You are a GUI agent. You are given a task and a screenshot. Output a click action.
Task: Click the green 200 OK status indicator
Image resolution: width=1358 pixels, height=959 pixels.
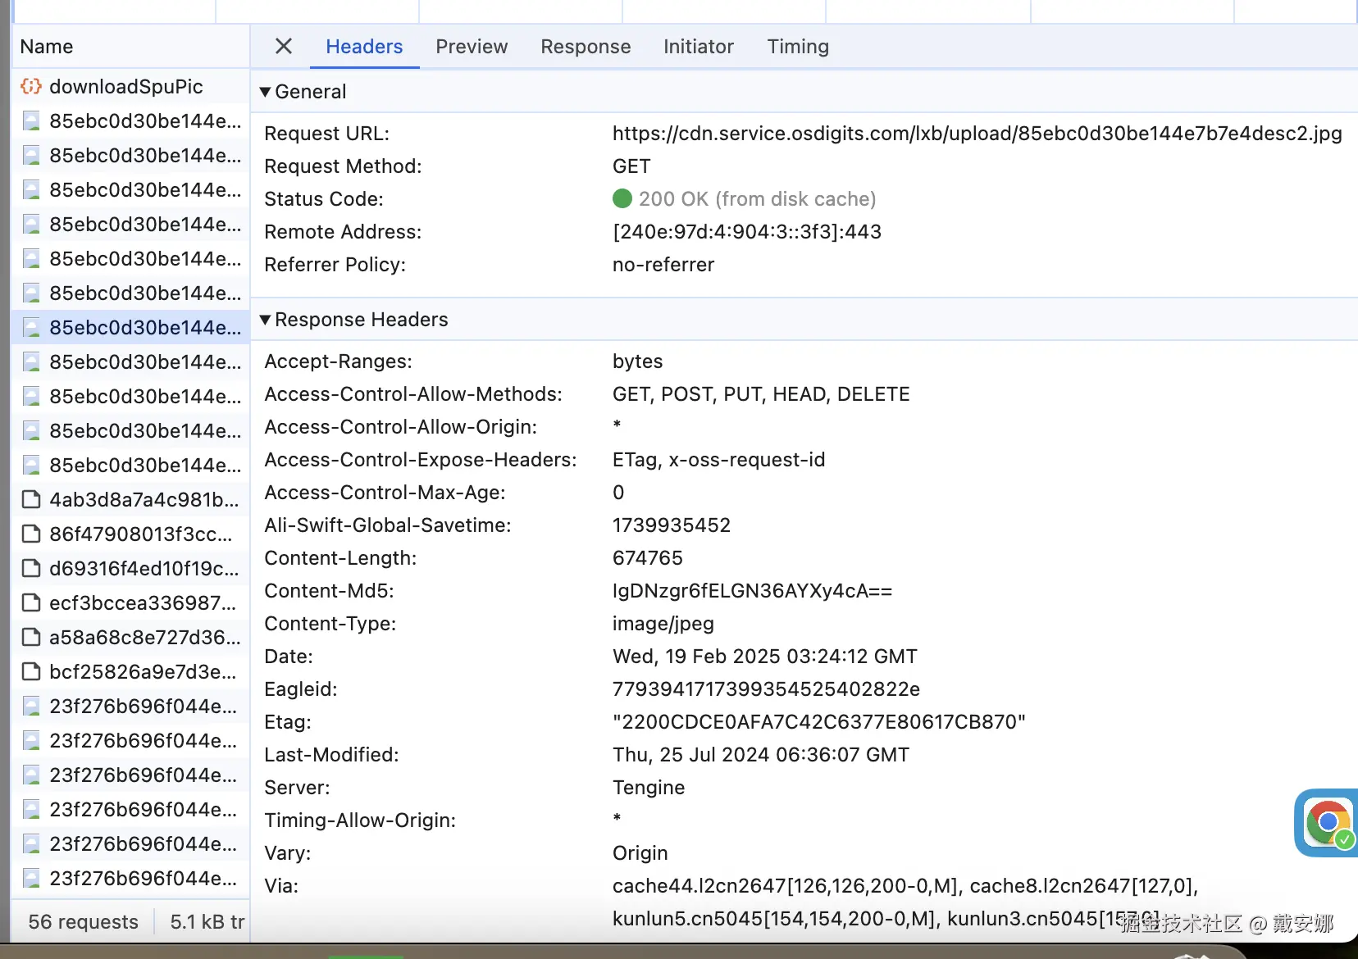pyautogui.click(x=622, y=198)
